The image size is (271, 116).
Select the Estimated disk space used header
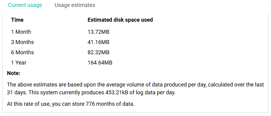[x=120, y=20]
